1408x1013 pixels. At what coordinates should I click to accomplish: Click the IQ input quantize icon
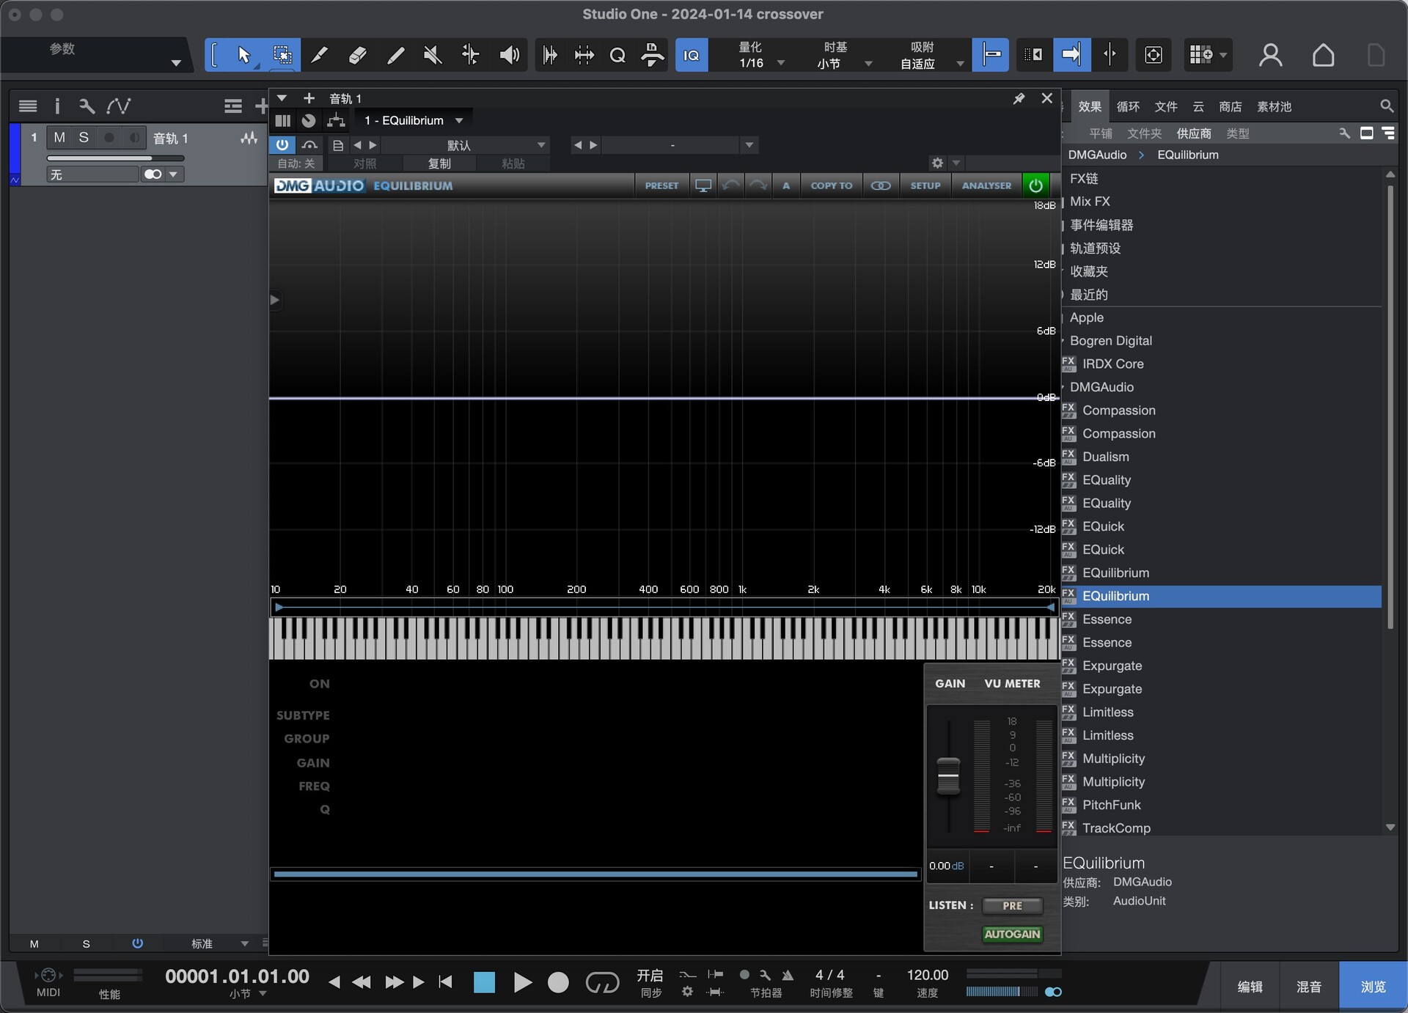[691, 55]
